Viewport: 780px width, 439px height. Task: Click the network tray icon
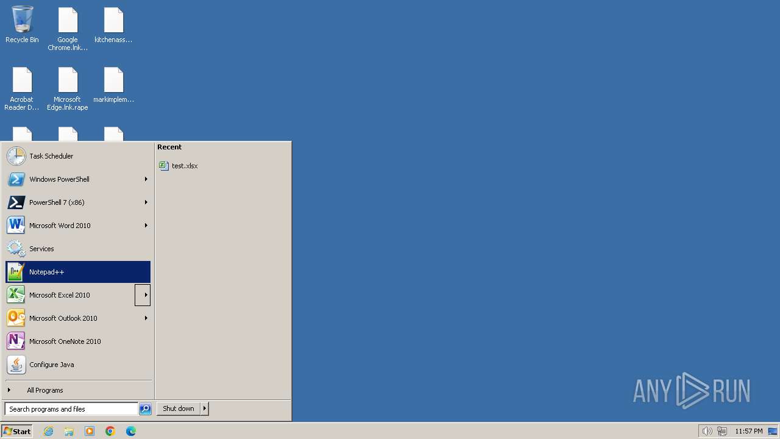(722, 431)
